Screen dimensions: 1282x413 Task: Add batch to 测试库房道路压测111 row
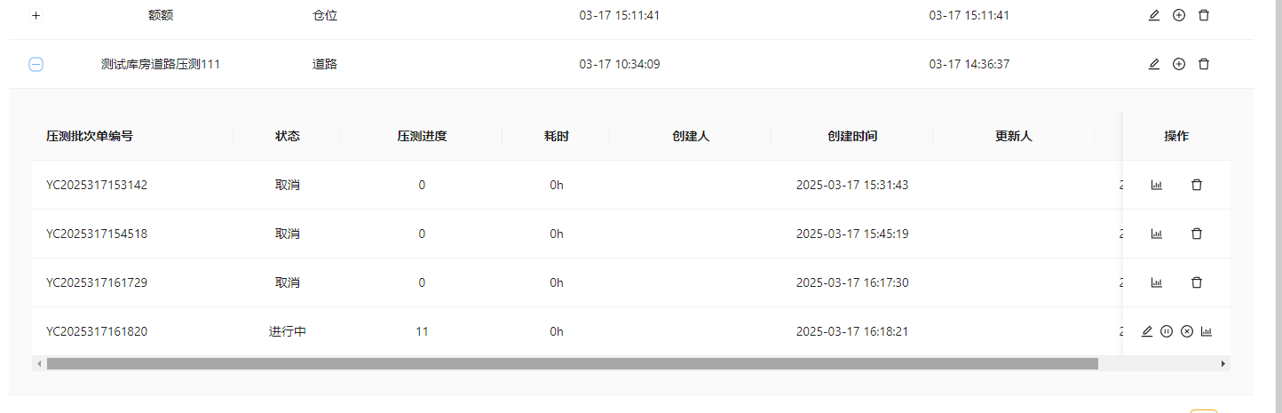[1179, 64]
